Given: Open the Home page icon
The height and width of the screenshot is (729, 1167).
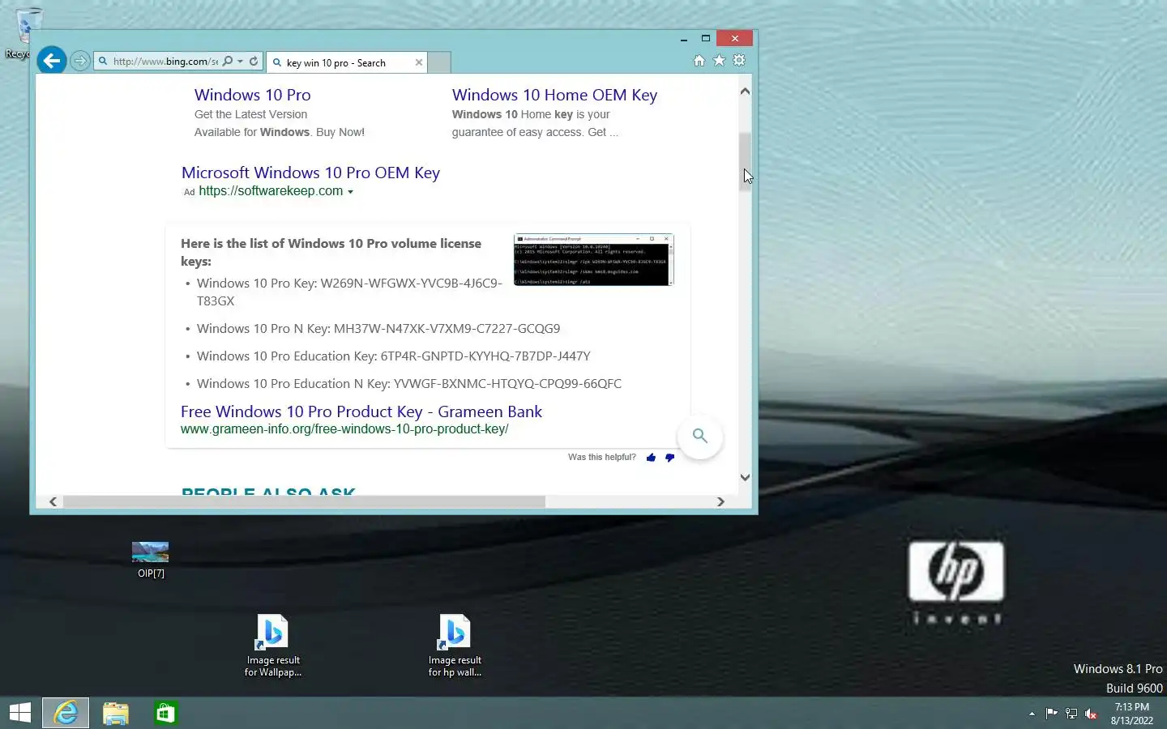Looking at the screenshot, I should [x=699, y=61].
